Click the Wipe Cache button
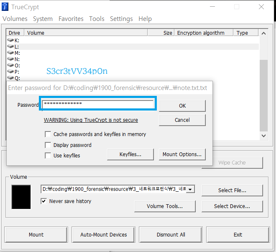This screenshot has width=276, height=252. coord(232,163)
